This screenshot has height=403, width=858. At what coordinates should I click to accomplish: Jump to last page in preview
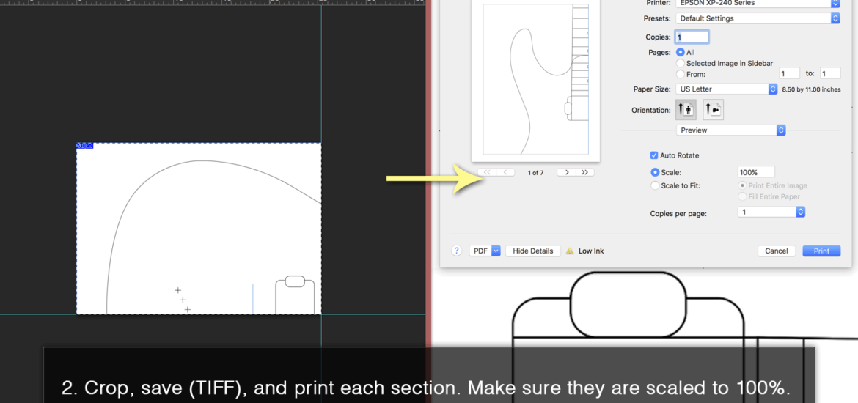584,172
